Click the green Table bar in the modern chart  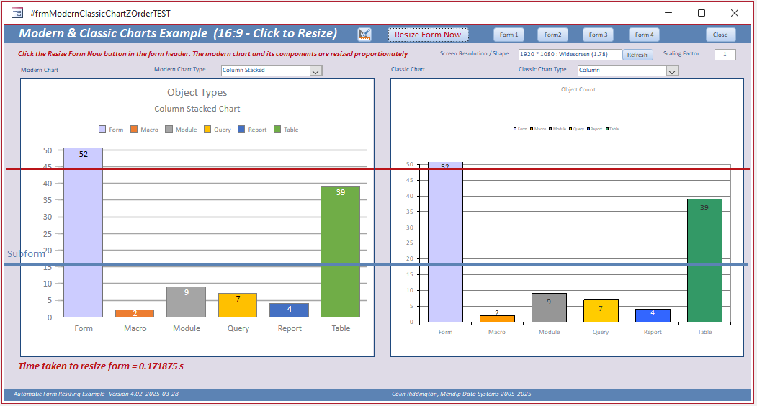341,252
